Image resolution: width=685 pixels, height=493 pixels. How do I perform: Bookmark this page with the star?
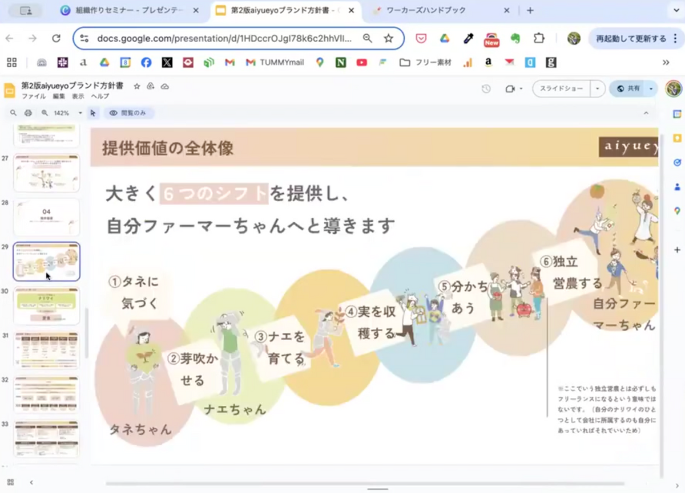pyautogui.click(x=389, y=38)
